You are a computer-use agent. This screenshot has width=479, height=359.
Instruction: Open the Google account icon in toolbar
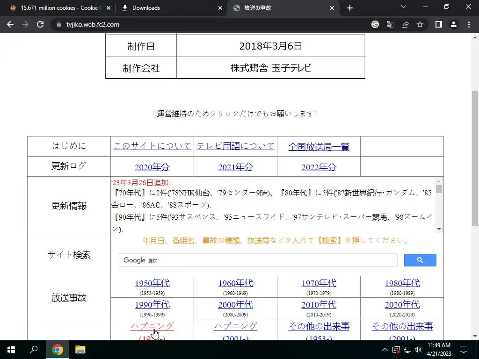(x=375, y=24)
